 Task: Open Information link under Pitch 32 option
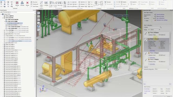point(152,58)
